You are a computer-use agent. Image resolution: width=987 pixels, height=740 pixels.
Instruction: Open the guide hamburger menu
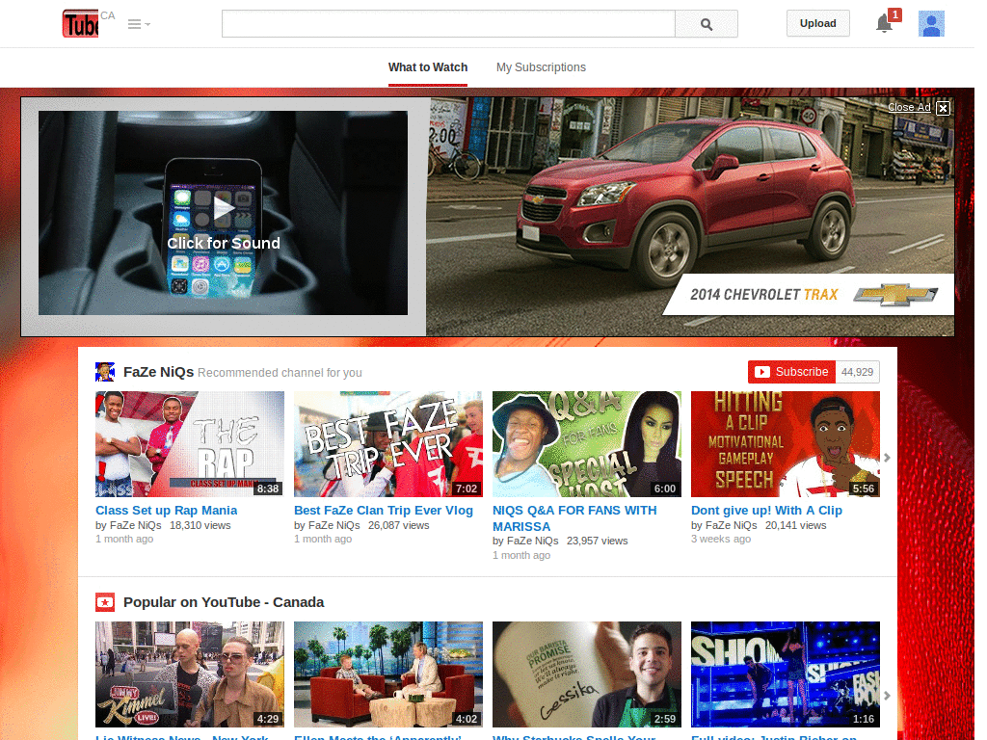tap(139, 24)
